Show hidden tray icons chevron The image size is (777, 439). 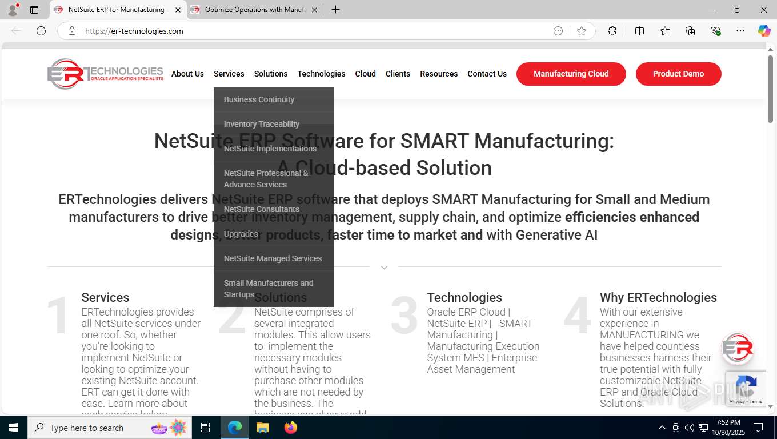pyautogui.click(x=662, y=428)
